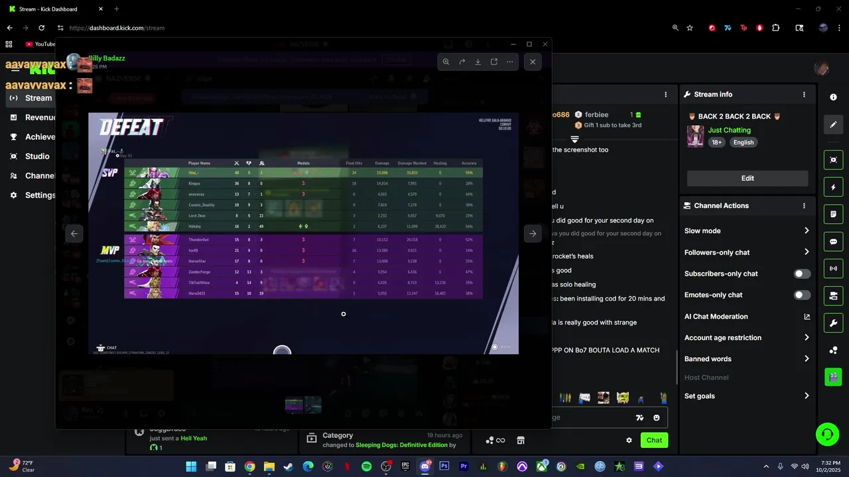Click the broadcast signal icon in the sidebar
Image resolution: width=849 pixels, height=477 pixels.
point(834,269)
